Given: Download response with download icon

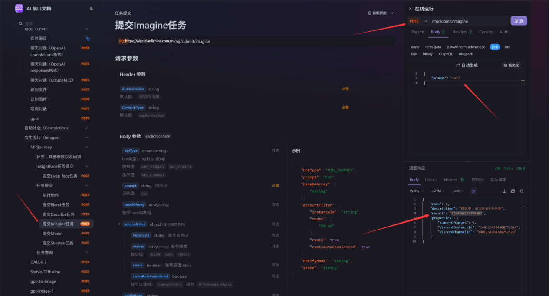Looking at the screenshot, I should click(504, 191).
